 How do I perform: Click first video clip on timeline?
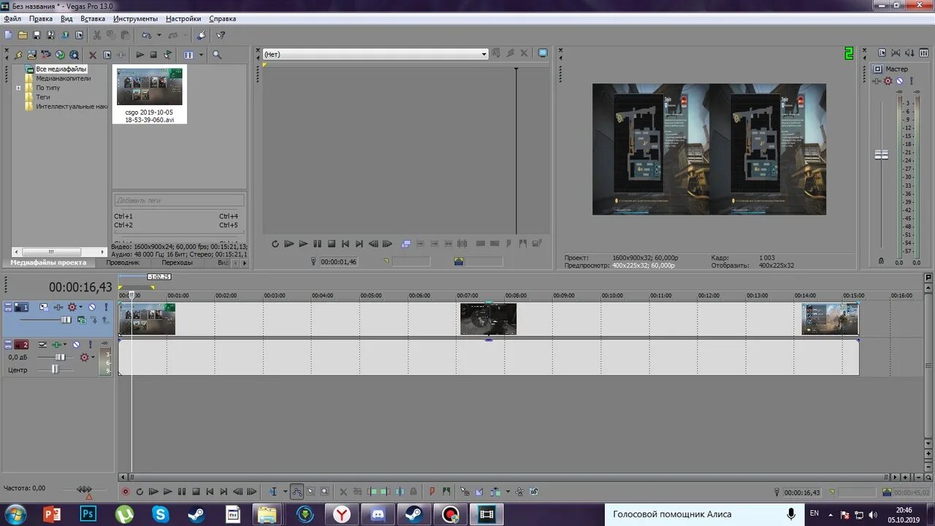pyautogui.click(x=147, y=319)
